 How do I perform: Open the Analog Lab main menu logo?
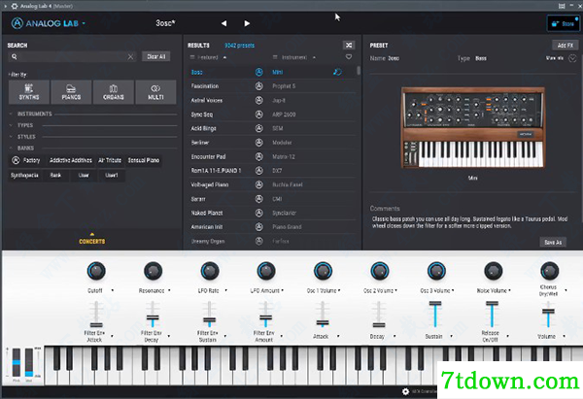pos(48,23)
